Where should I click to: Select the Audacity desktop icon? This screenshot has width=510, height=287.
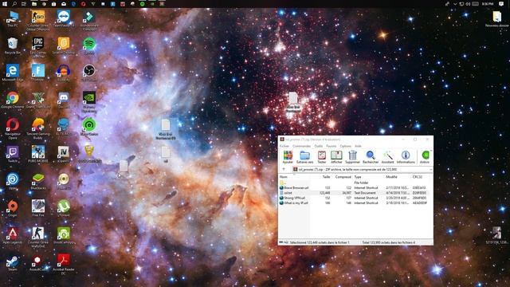coord(64,73)
